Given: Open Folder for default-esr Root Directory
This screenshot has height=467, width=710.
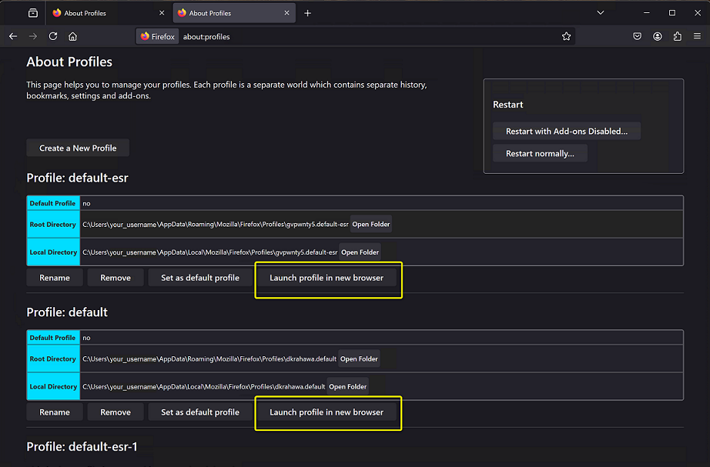Looking at the screenshot, I should pyautogui.click(x=371, y=225).
